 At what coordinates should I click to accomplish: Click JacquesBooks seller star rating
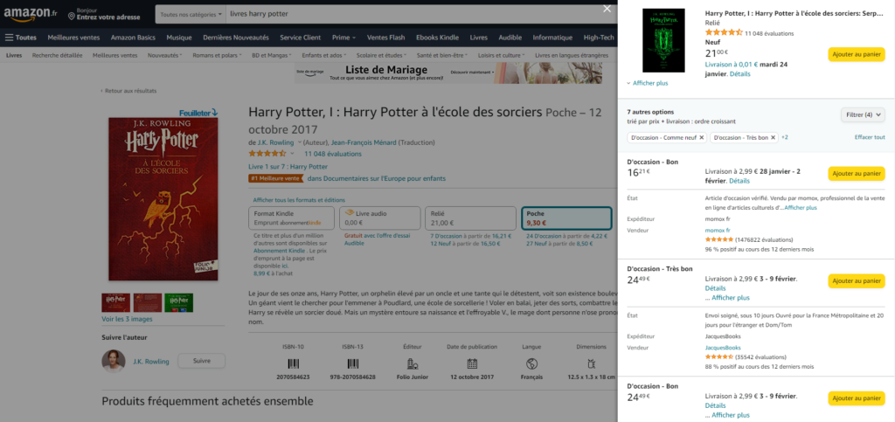point(719,357)
